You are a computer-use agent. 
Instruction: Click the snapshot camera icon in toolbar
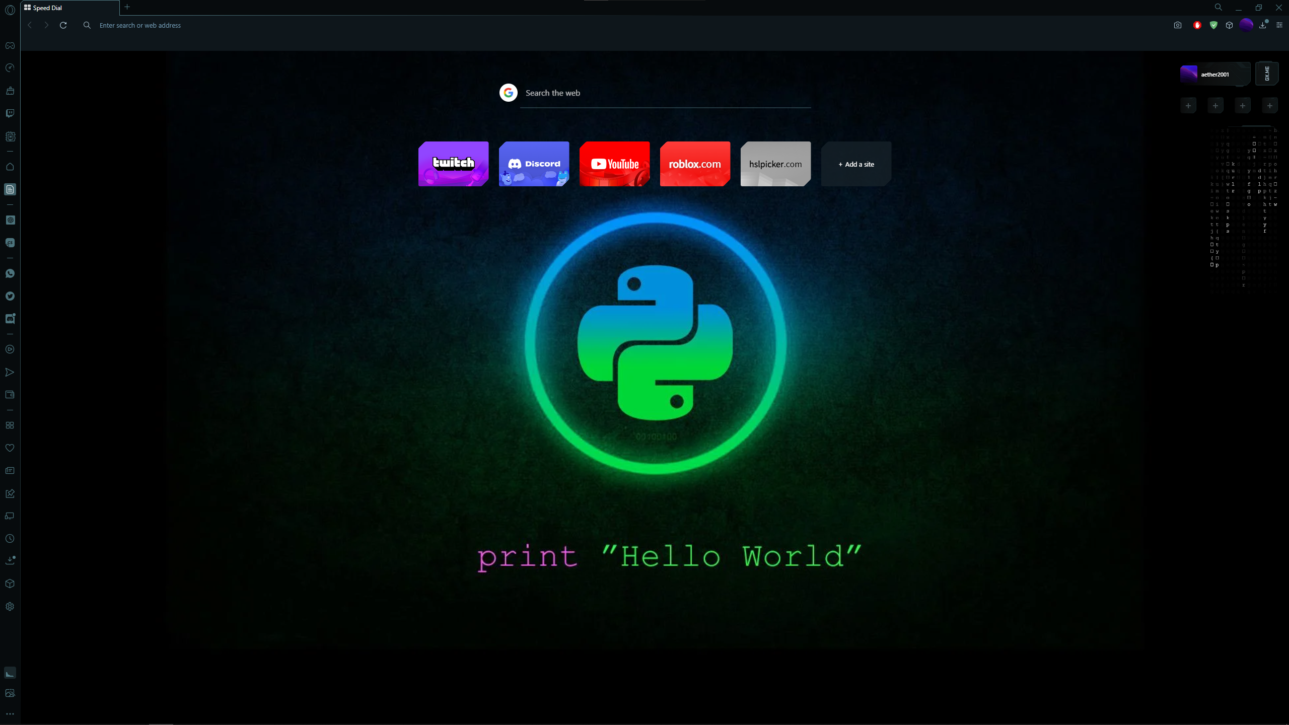[x=1177, y=25]
